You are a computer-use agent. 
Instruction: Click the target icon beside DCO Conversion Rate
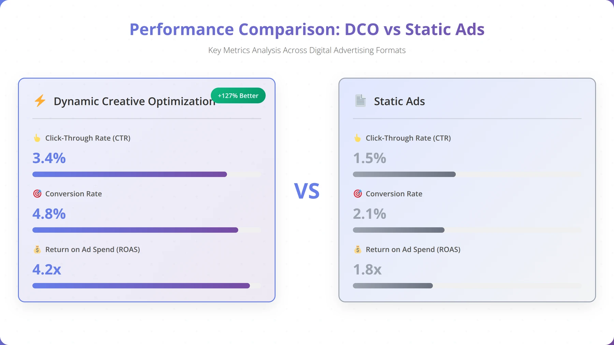tap(37, 194)
